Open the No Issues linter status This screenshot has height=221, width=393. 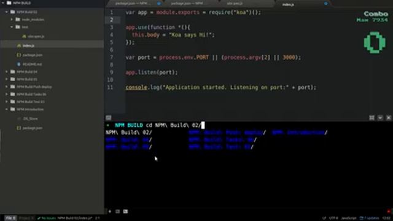click(x=47, y=218)
